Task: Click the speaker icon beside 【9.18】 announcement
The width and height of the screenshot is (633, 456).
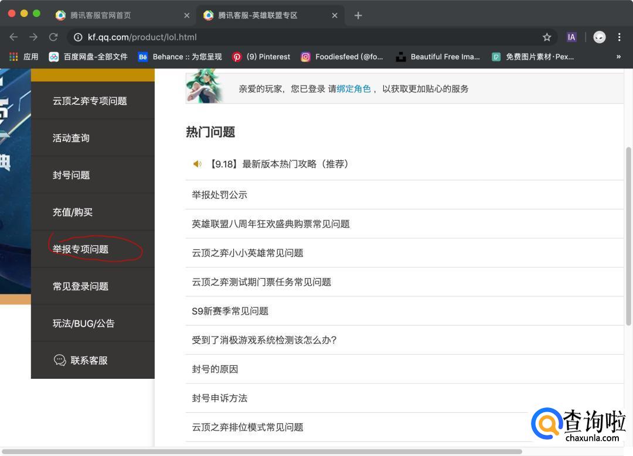Action: coord(197,164)
